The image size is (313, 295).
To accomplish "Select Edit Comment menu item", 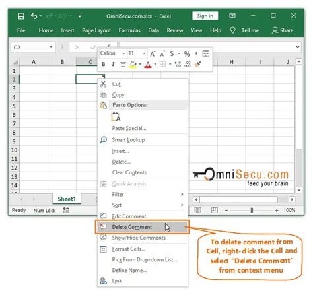I will pyautogui.click(x=143, y=216).
